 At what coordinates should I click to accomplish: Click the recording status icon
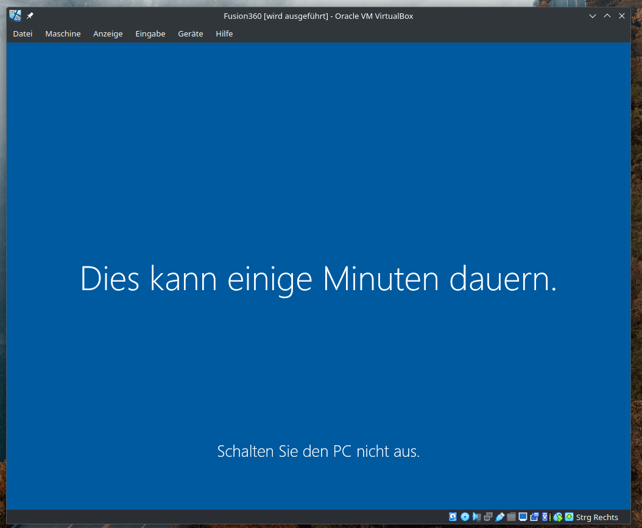coord(534,517)
